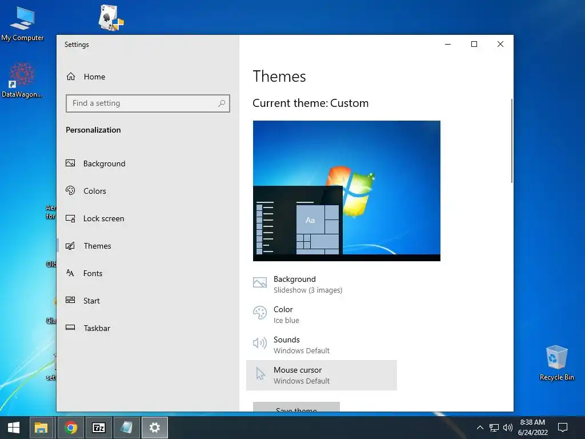Open theme Sounds Windows Default option
The width and height of the screenshot is (585, 439).
tap(321, 345)
